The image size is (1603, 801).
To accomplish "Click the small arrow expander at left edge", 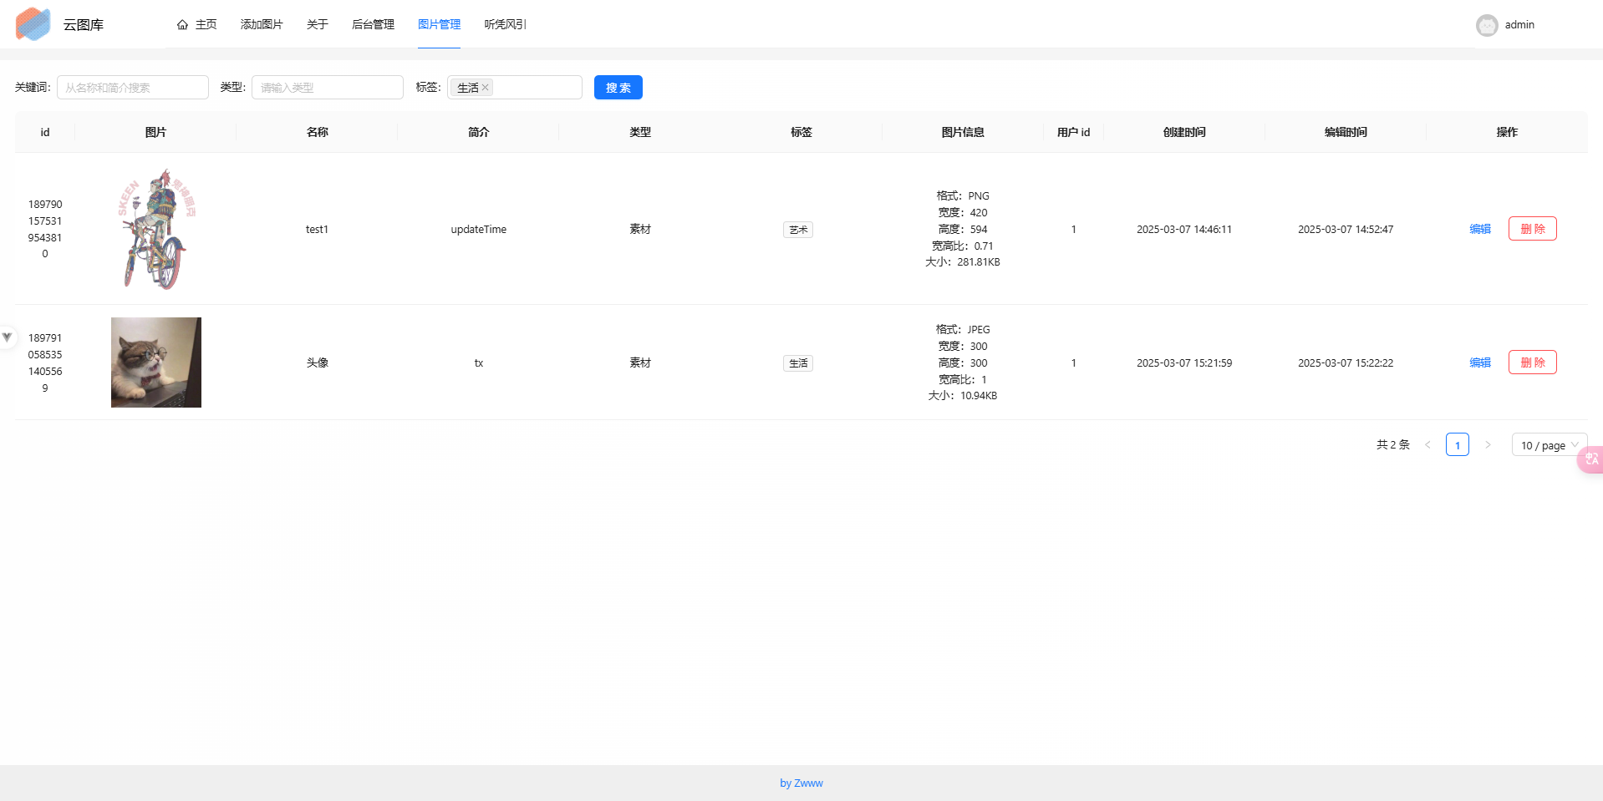I will click(7, 337).
